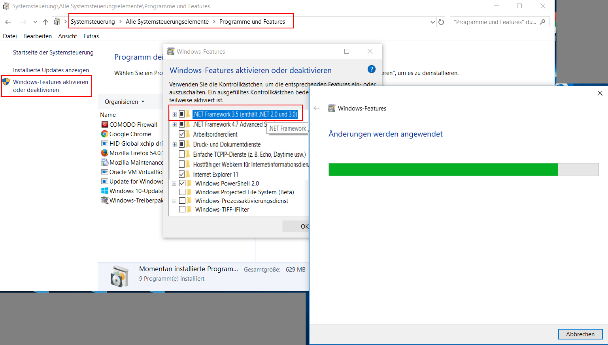This screenshot has height=345, width=608.
Task: Click the Mozilla Firefox icon in list
Action: point(105,153)
